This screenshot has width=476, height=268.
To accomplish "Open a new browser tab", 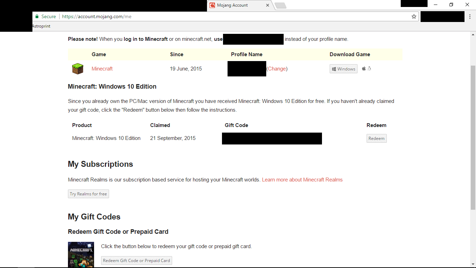I will (281, 5).
